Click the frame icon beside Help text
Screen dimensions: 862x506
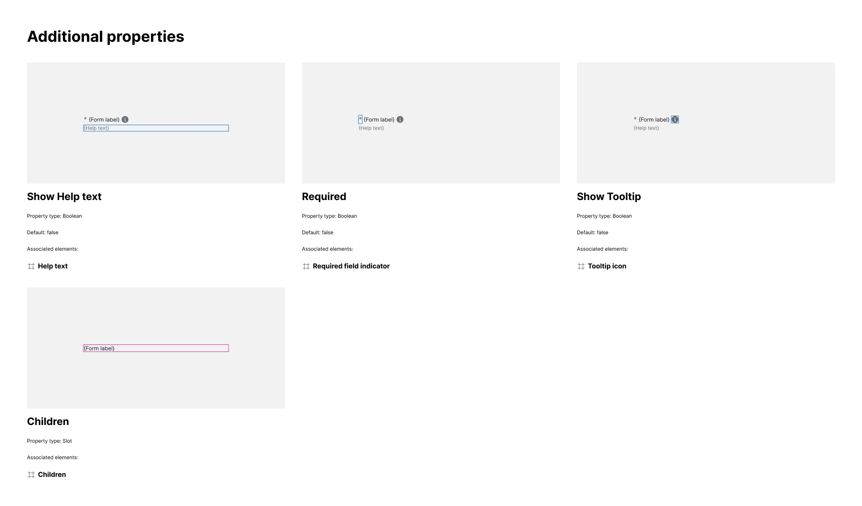(x=31, y=266)
